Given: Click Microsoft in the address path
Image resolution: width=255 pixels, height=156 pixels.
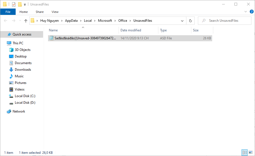Looking at the screenshot, I should [105, 21].
